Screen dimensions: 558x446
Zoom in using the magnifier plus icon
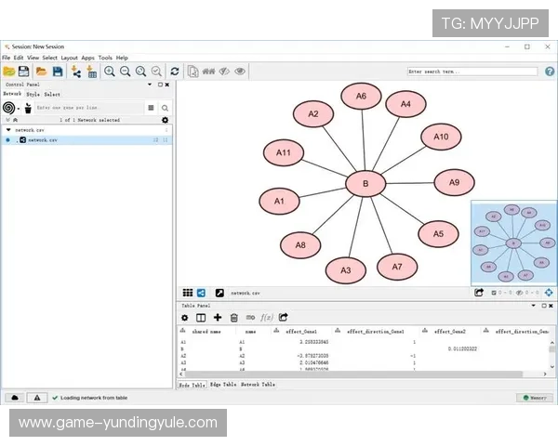[110, 72]
